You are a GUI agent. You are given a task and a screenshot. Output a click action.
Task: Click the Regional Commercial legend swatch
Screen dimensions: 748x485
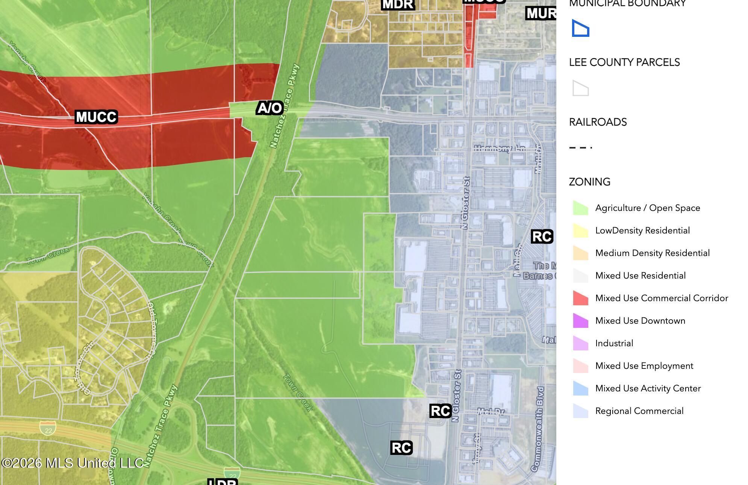(581, 411)
